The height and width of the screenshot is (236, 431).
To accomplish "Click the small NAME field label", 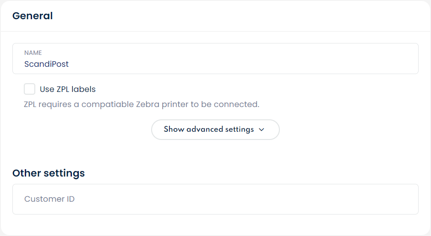I will 33,53.
